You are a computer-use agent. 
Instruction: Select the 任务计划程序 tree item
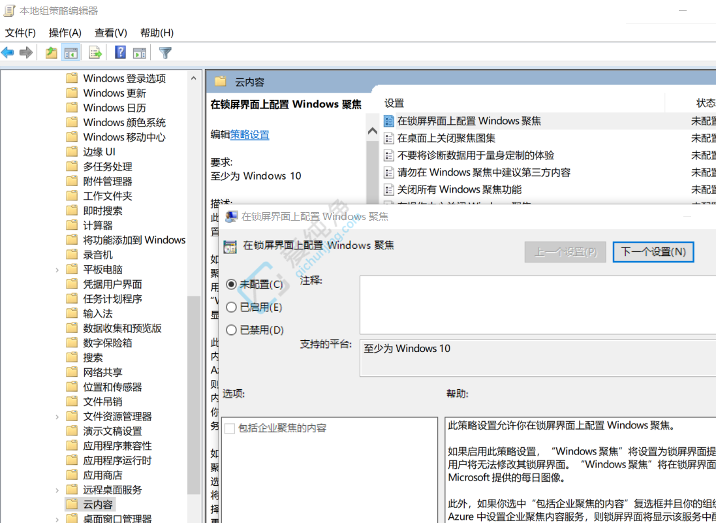coord(113,299)
